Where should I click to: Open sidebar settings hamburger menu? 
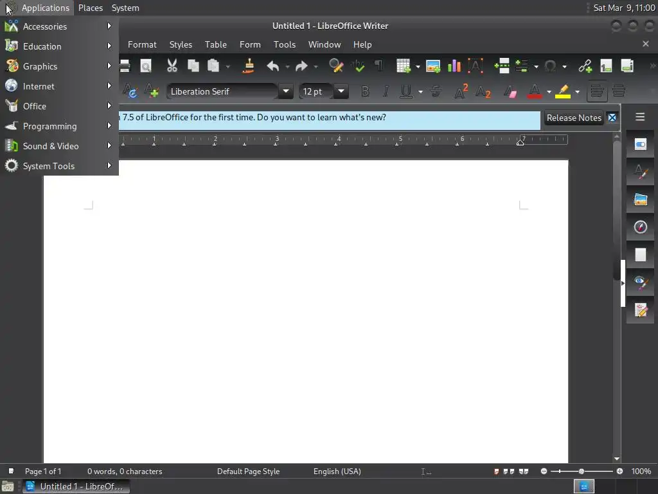pyautogui.click(x=640, y=117)
